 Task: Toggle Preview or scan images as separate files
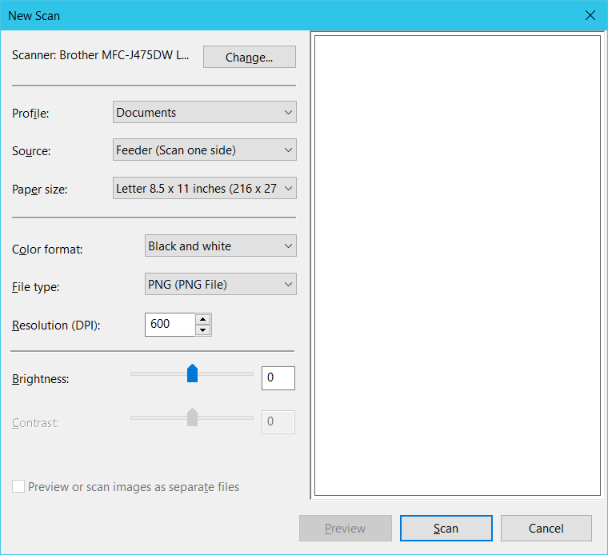point(18,487)
